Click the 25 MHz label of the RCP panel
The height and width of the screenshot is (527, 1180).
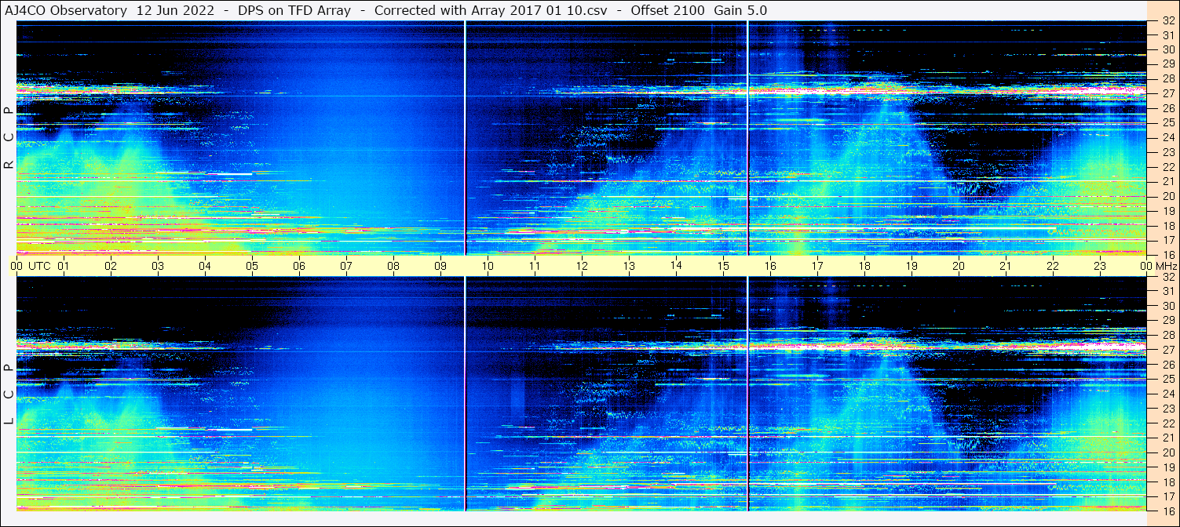pyautogui.click(x=1167, y=122)
